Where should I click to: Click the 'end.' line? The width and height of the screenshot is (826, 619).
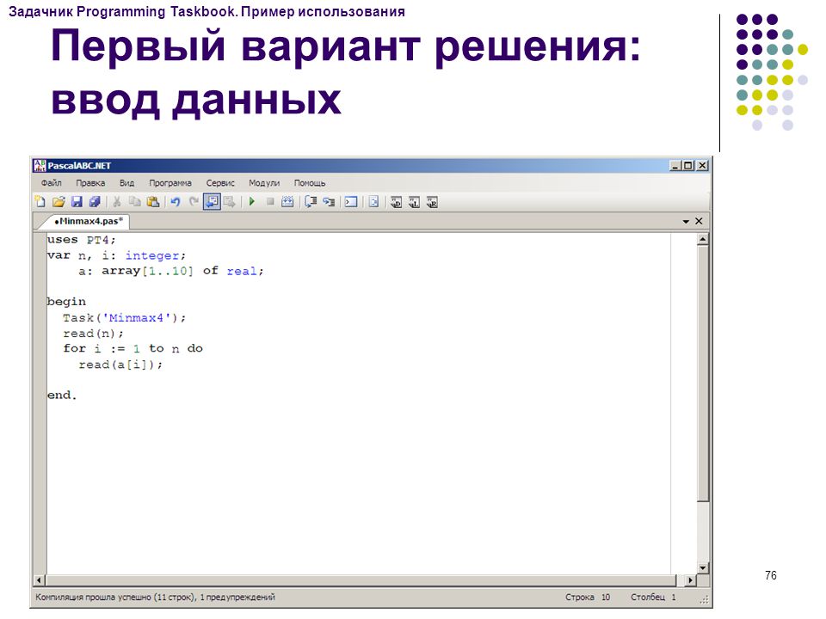coord(62,395)
